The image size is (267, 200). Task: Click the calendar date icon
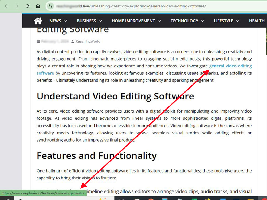(x=38, y=41)
